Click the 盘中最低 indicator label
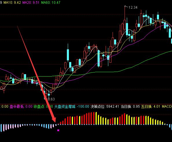This screenshot has height=142, width=172. (x=17, y=106)
